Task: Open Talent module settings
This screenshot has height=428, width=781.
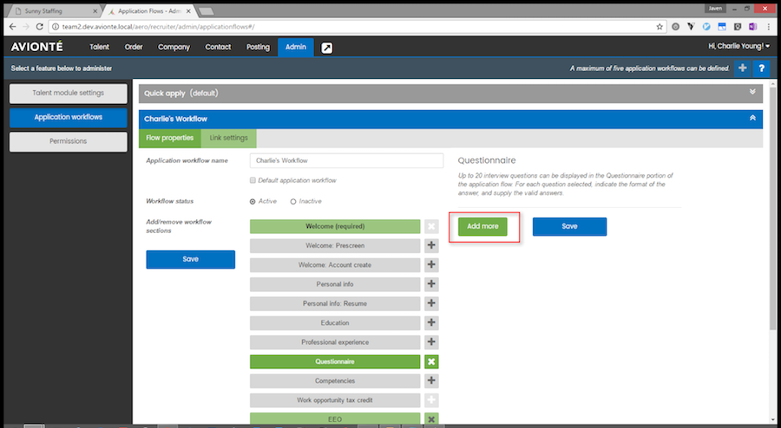Action: [x=69, y=93]
